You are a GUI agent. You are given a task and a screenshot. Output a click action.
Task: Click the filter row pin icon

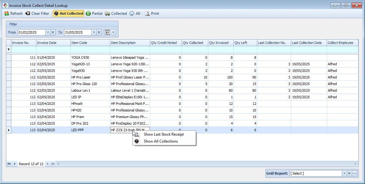(x=8, y=50)
